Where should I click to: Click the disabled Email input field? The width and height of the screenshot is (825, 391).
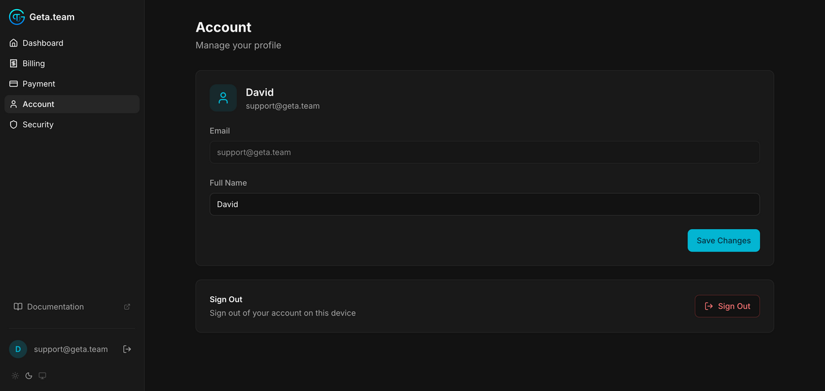tap(485, 152)
